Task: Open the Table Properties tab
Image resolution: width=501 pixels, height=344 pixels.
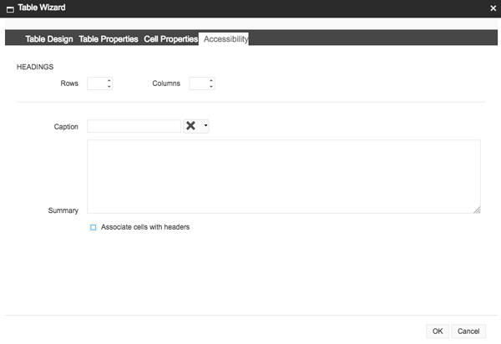Action: [109, 39]
